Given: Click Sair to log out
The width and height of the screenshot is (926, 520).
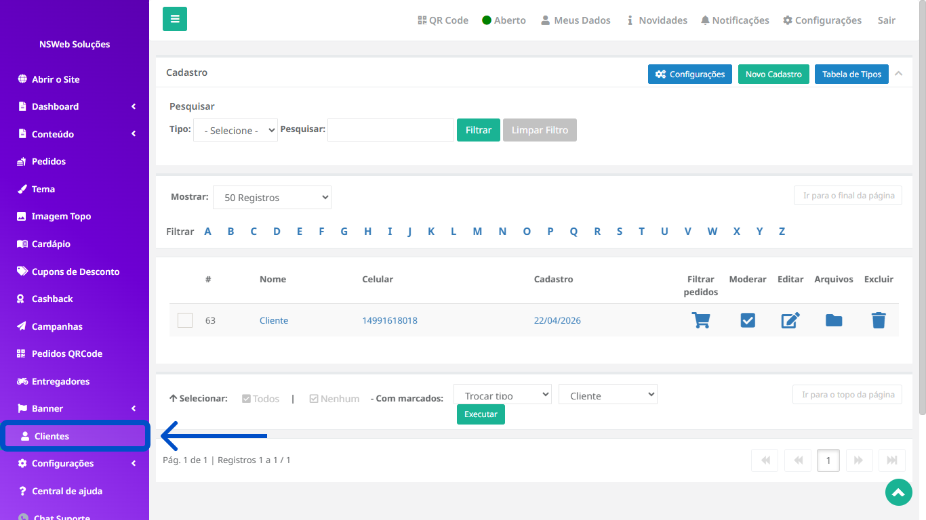Looking at the screenshot, I should [887, 20].
